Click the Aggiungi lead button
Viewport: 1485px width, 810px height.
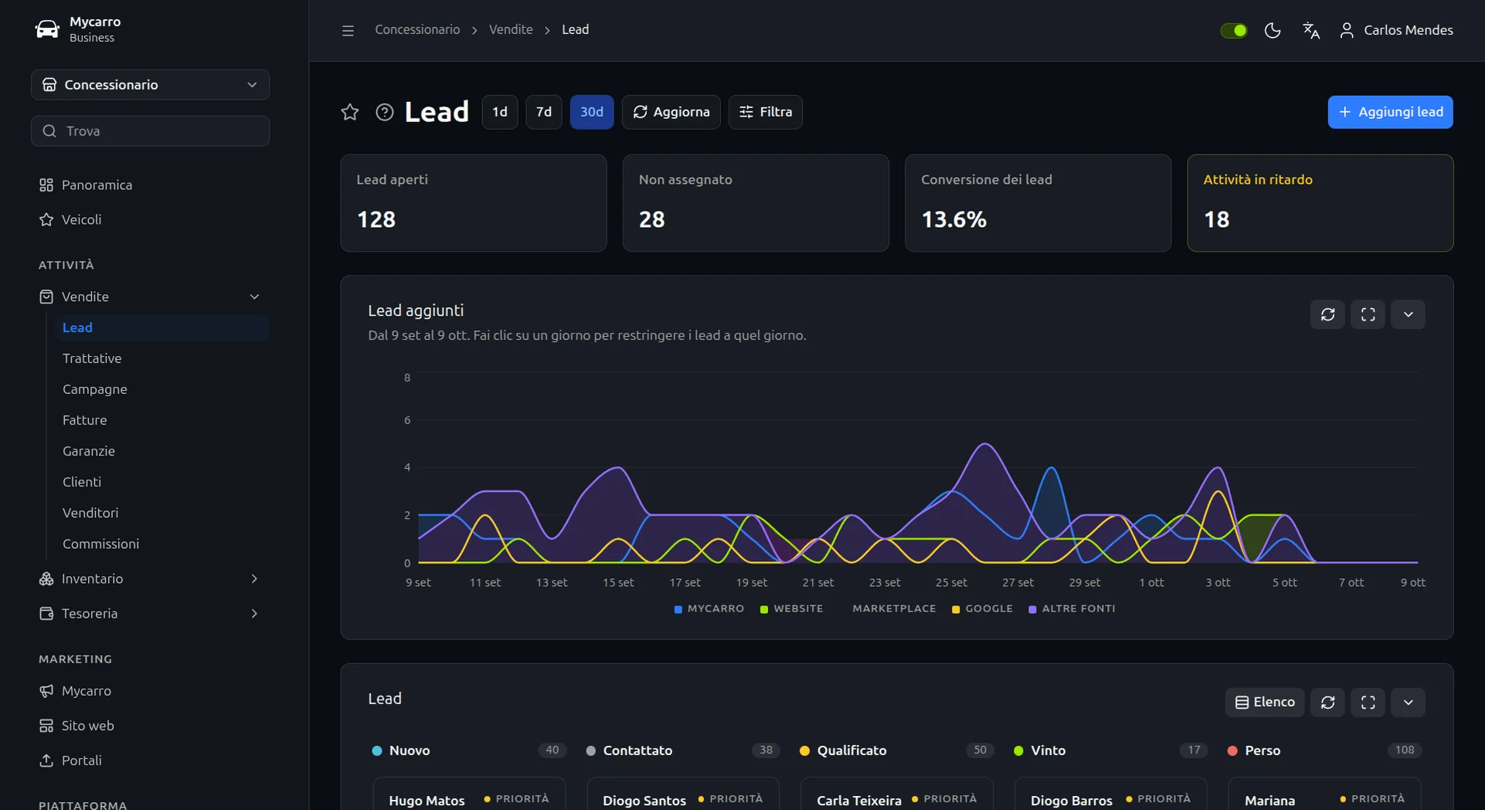pyautogui.click(x=1390, y=112)
